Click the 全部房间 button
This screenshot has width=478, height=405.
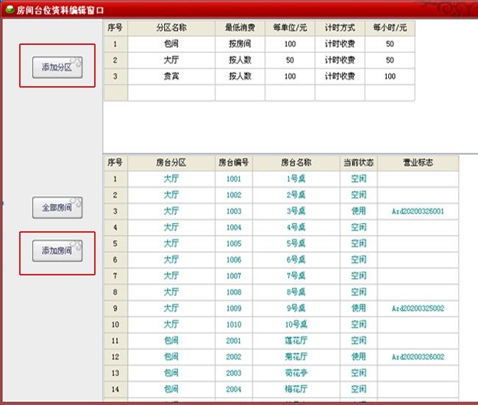point(57,208)
